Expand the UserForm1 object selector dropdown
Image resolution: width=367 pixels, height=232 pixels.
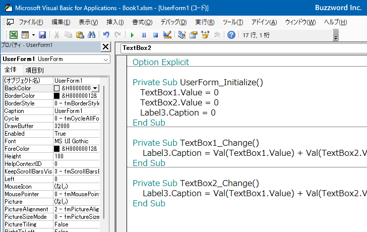106,60
